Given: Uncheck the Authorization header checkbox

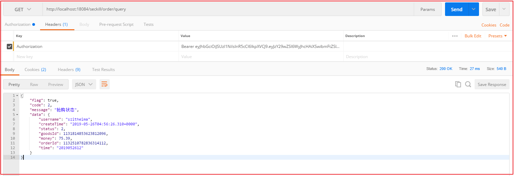Looking at the screenshot, I should (x=10, y=46).
